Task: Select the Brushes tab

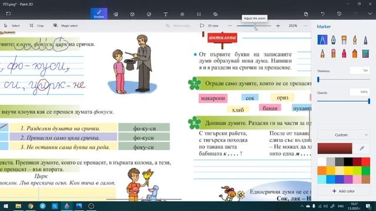Action: [x=99, y=14]
